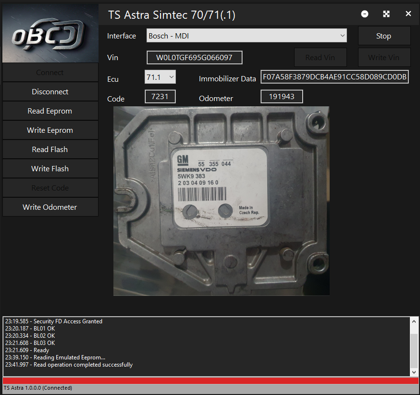Click the 'Immobilizer Data' label
This screenshot has width=420, height=395.
point(227,79)
